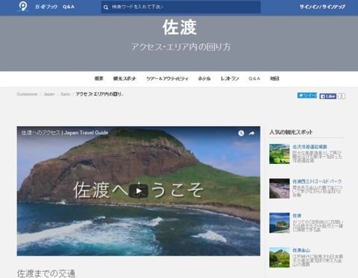
Task: Select the Q&A navigation tab
Action: 254,78
